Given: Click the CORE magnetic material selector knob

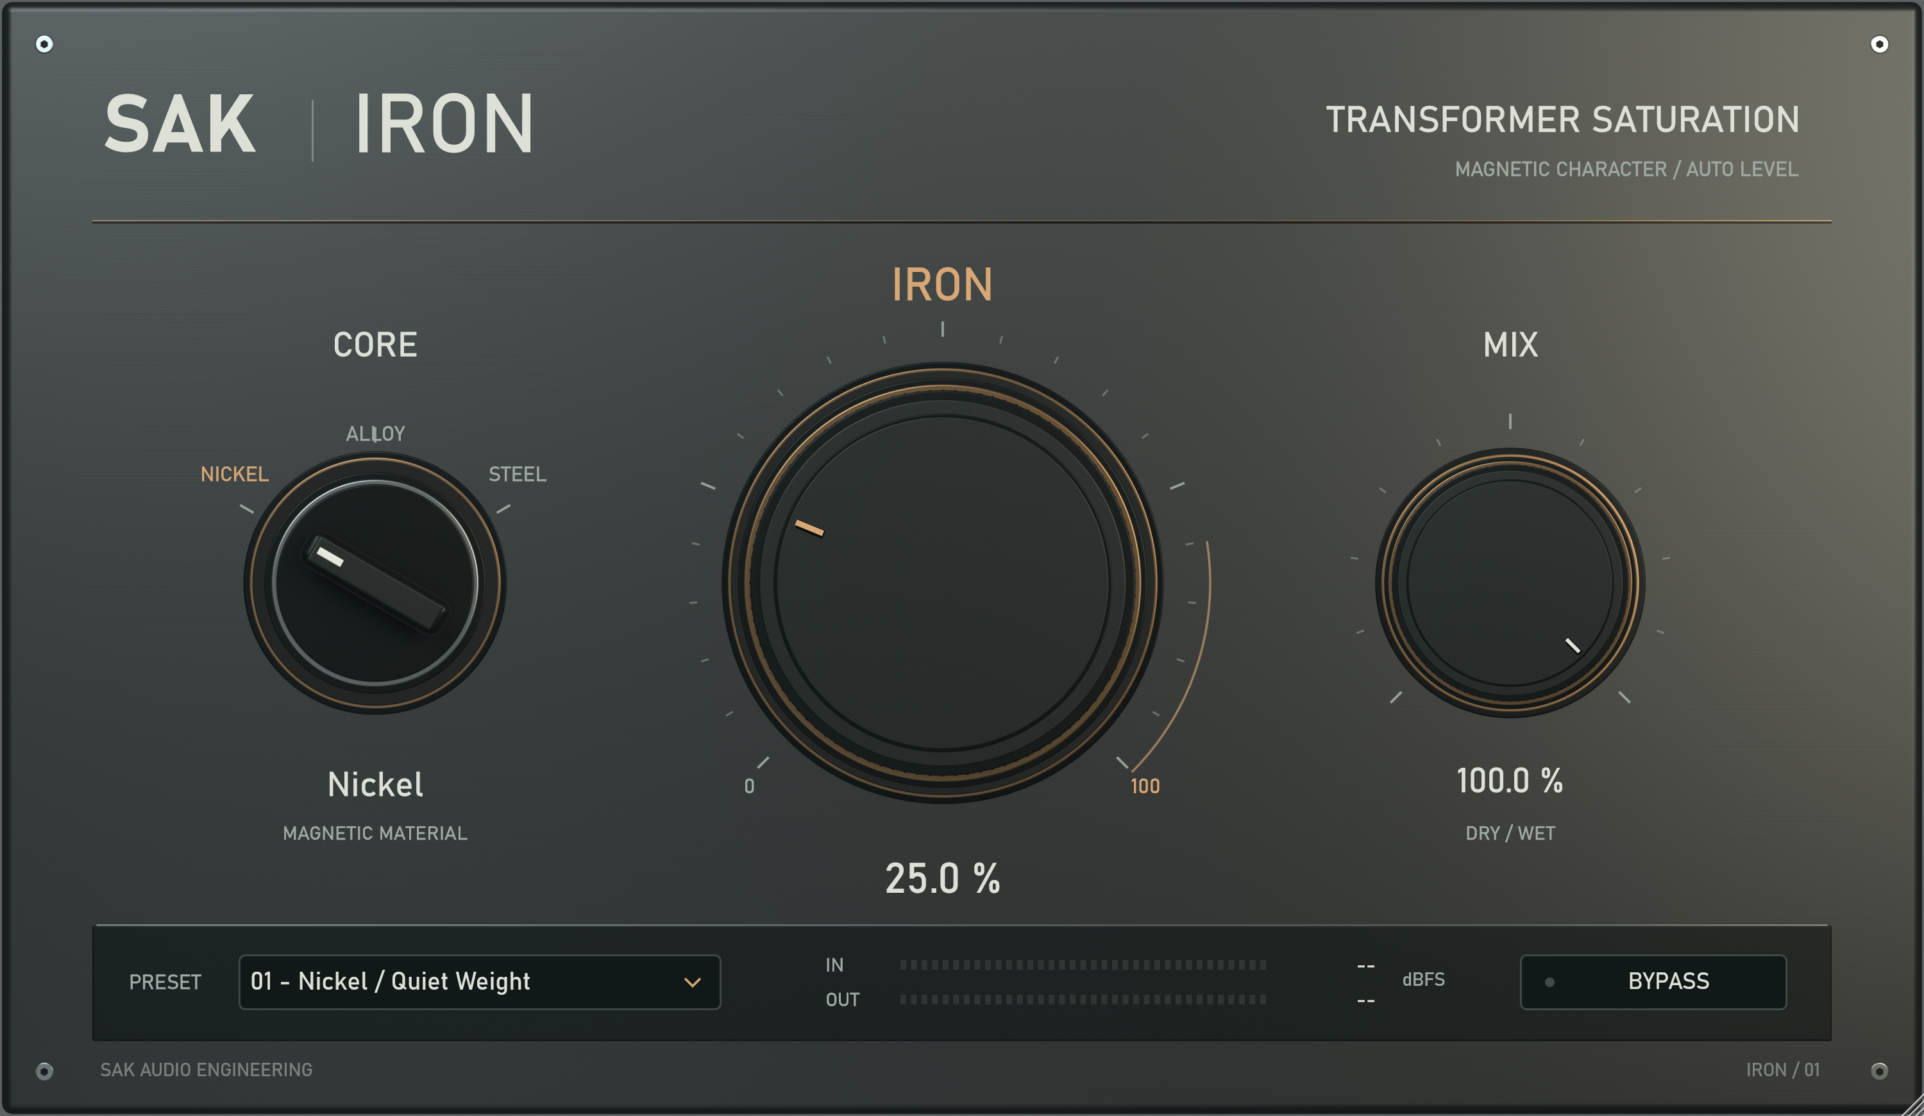Looking at the screenshot, I should 375,582.
